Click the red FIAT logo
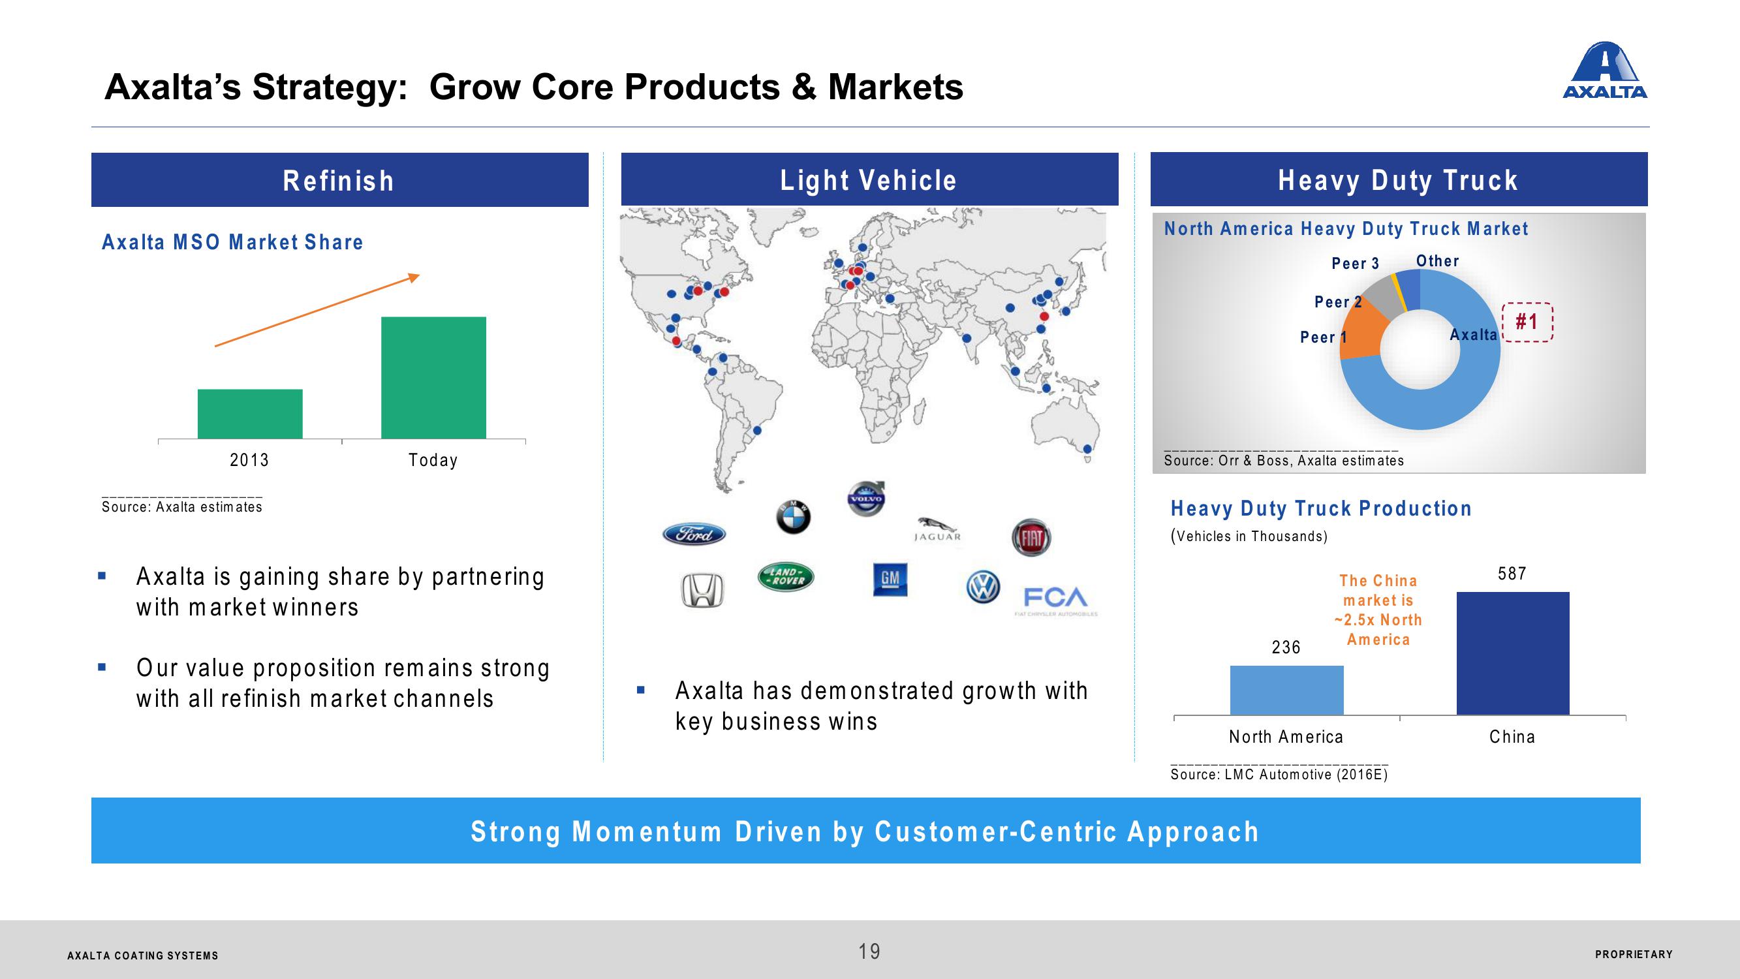This screenshot has height=979, width=1740. click(1031, 538)
